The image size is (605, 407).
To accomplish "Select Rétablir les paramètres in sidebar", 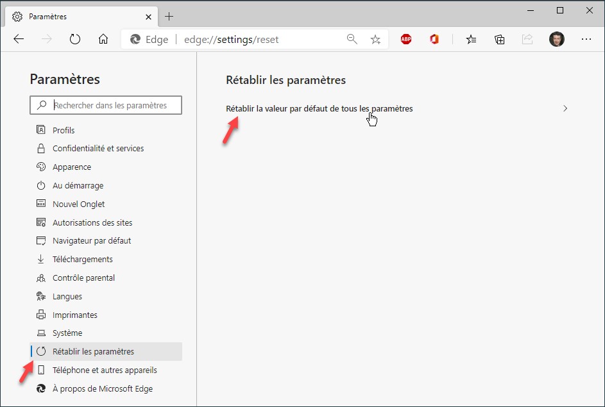I will [x=106, y=351].
